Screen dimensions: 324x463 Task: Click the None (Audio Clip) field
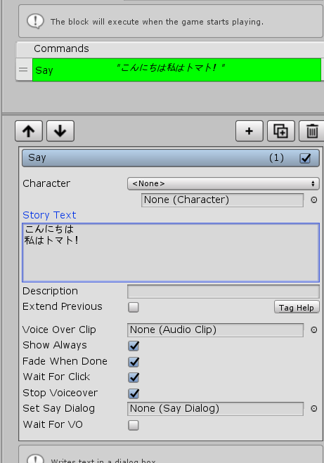click(215, 330)
